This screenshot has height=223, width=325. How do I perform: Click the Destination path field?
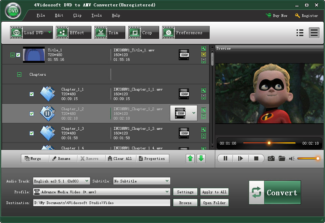[x=102, y=203]
